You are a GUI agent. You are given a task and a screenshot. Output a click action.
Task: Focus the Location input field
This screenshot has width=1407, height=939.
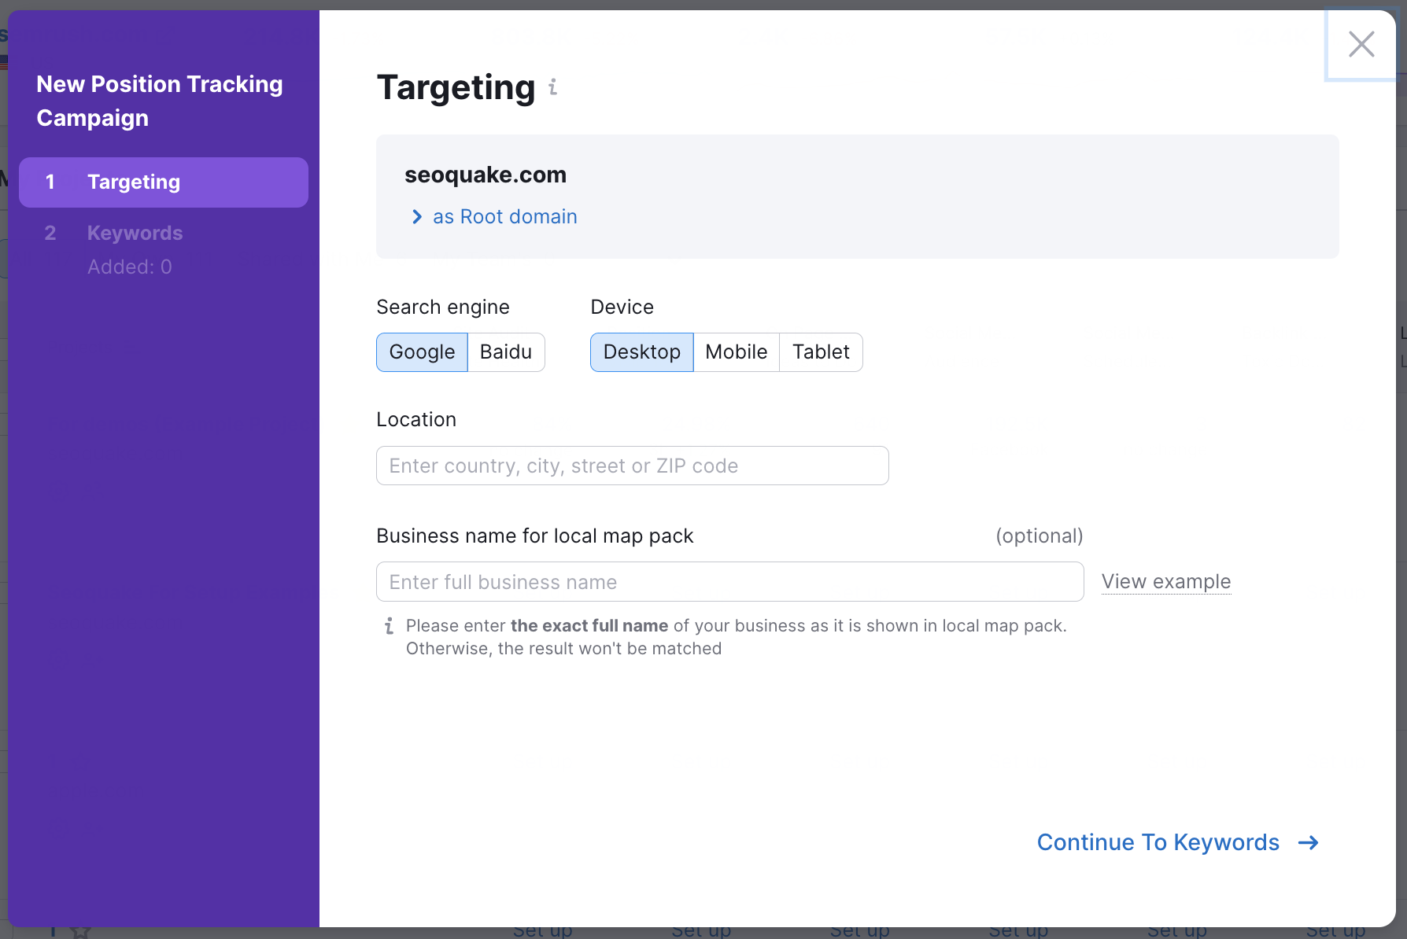pyautogui.click(x=633, y=466)
